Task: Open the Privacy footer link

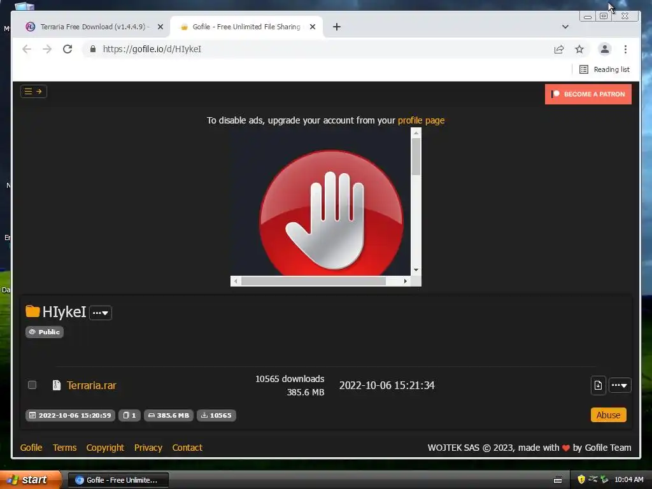Action: (x=148, y=448)
